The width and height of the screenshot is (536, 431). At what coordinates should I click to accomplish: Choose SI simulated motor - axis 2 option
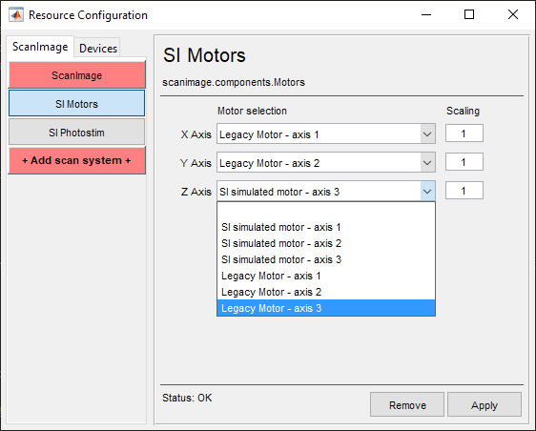coord(326,243)
